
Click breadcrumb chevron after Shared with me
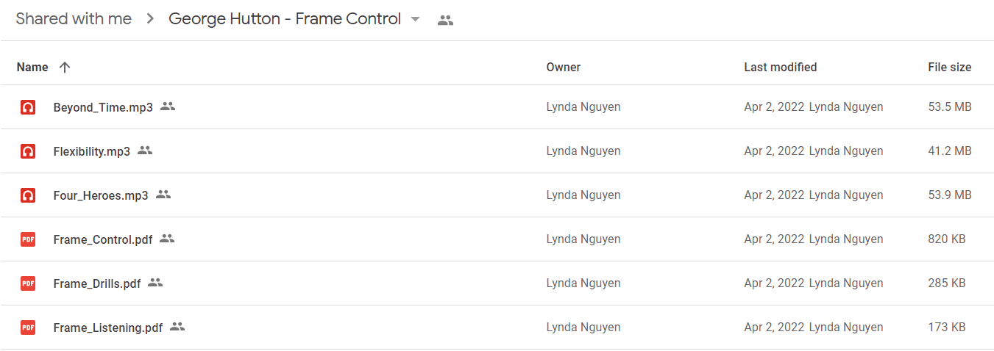[x=150, y=20]
